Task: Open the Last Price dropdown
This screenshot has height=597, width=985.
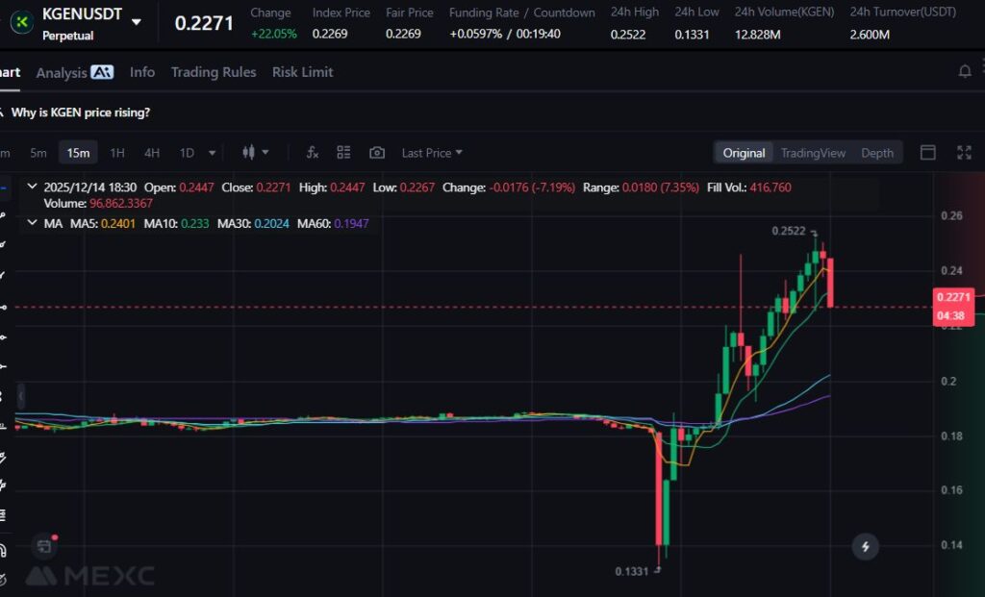Action: (x=431, y=153)
